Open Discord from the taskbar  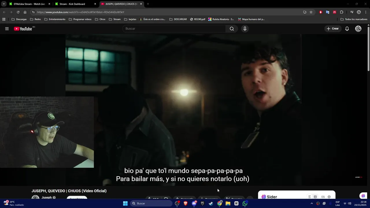pyautogui.click(x=194, y=203)
